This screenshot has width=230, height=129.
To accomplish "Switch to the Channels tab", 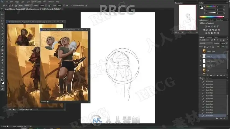I will click(209, 37).
